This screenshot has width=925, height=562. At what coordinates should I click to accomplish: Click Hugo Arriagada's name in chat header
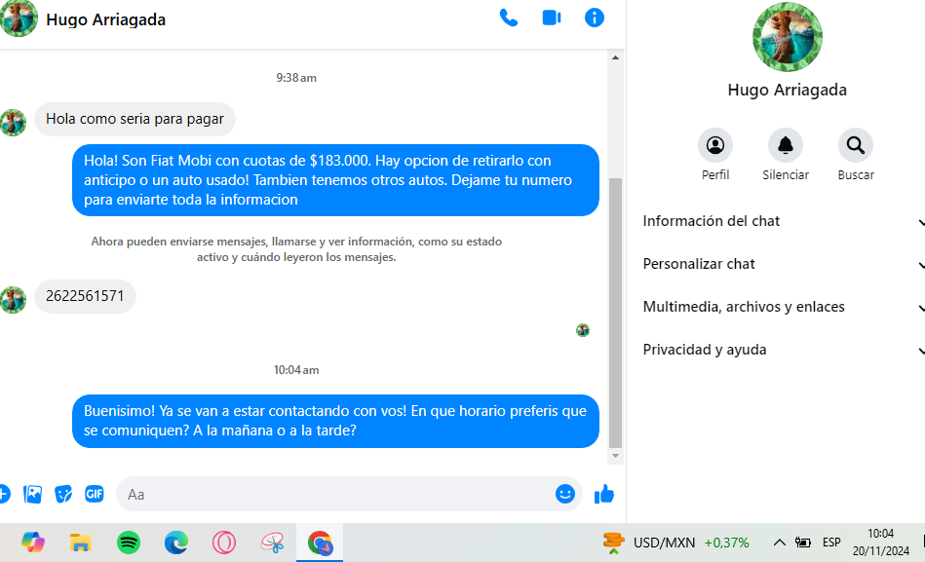tap(105, 19)
